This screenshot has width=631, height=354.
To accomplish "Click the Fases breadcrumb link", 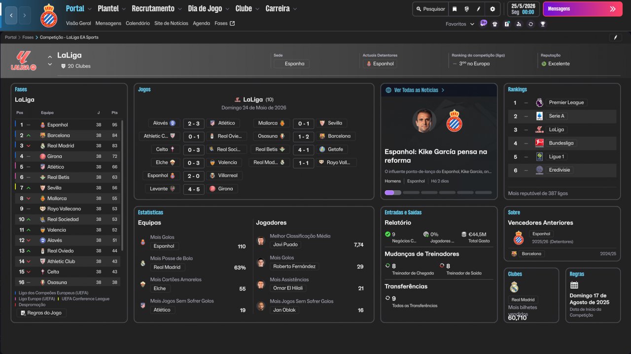I will (x=28, y=37).
